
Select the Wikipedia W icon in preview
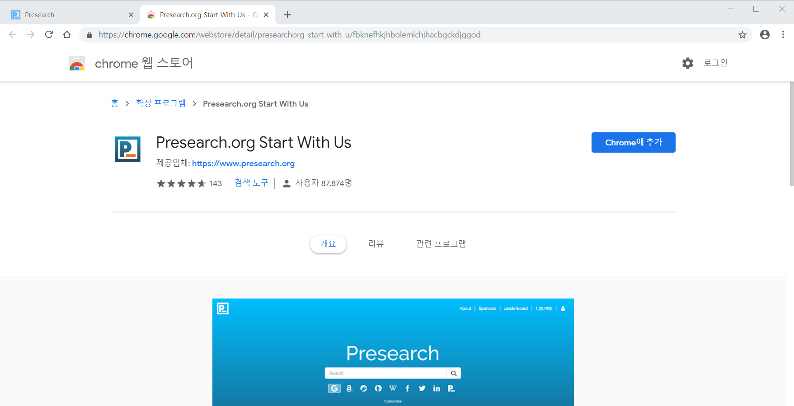393,388
